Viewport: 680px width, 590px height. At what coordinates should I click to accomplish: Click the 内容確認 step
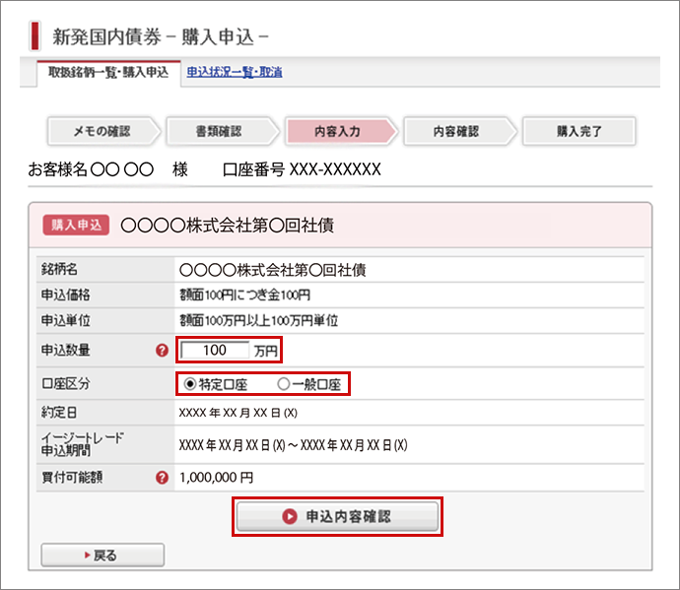[x=459, y=131]
